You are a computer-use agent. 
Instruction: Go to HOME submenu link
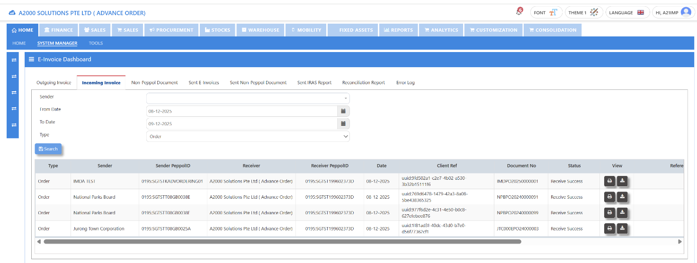click(19, 43)
